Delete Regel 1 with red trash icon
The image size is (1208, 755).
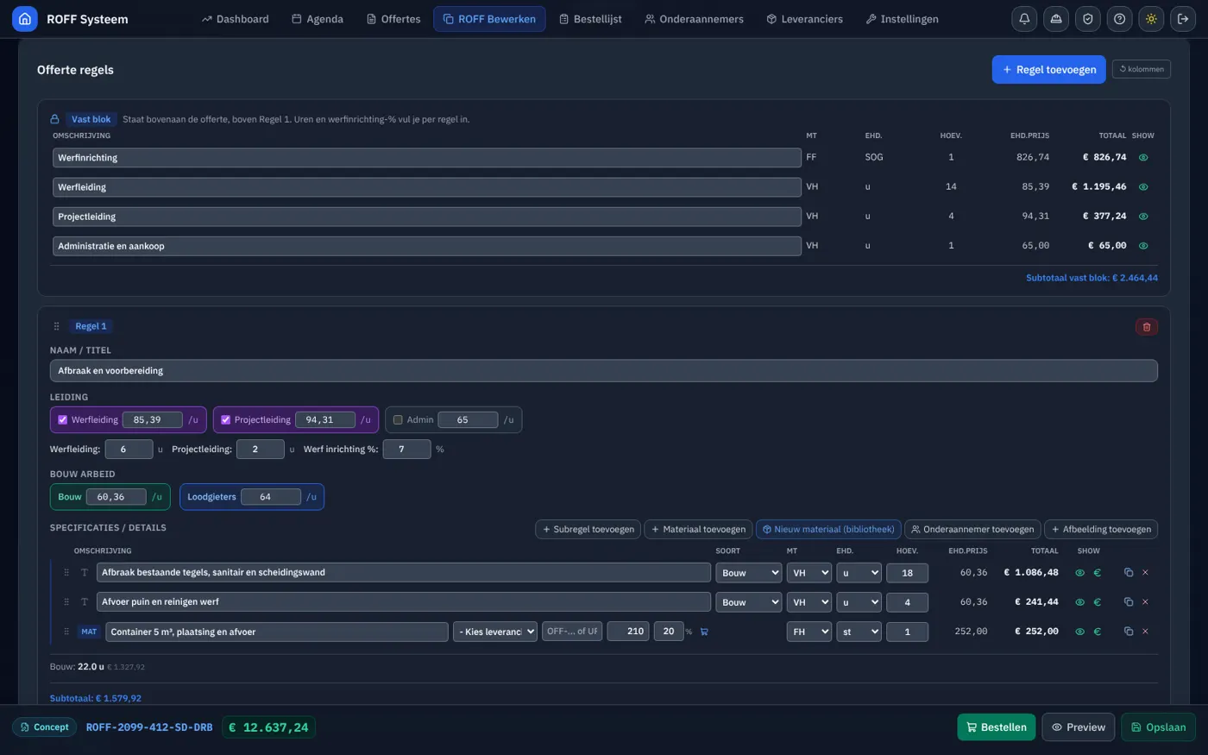(1147, 327)
